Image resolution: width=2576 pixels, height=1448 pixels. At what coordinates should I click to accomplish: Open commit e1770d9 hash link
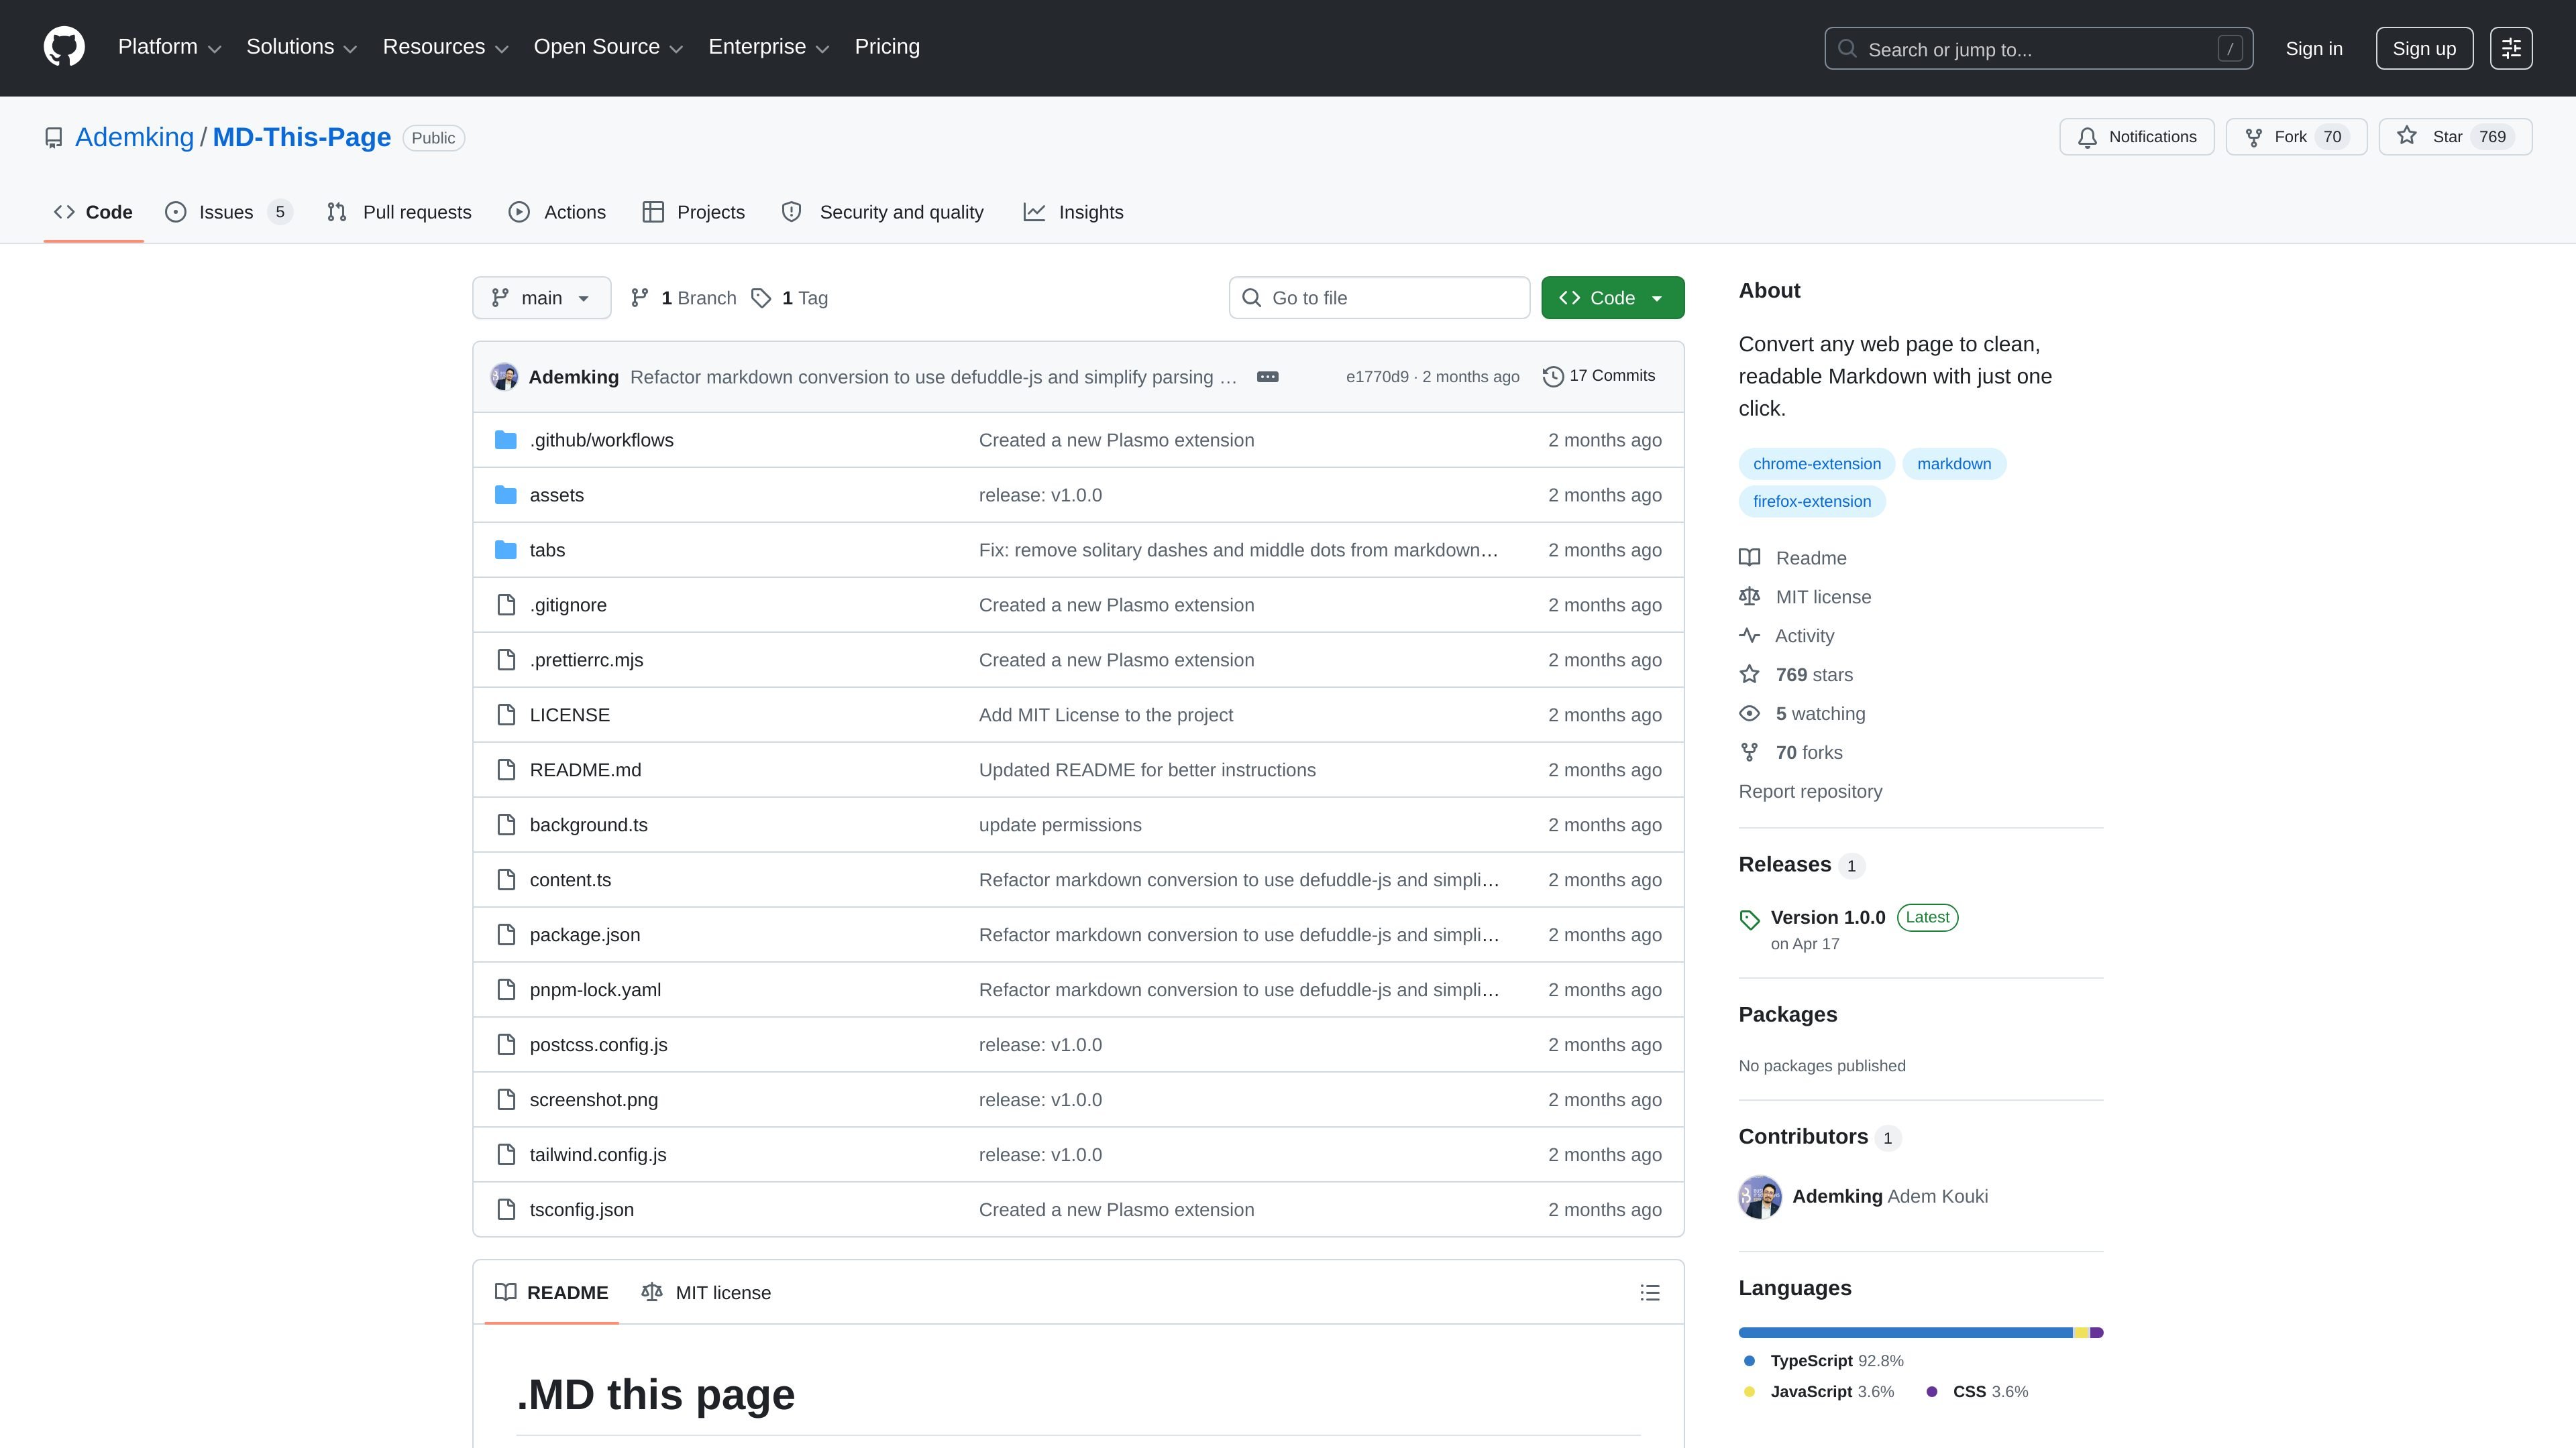(1377, 377)
